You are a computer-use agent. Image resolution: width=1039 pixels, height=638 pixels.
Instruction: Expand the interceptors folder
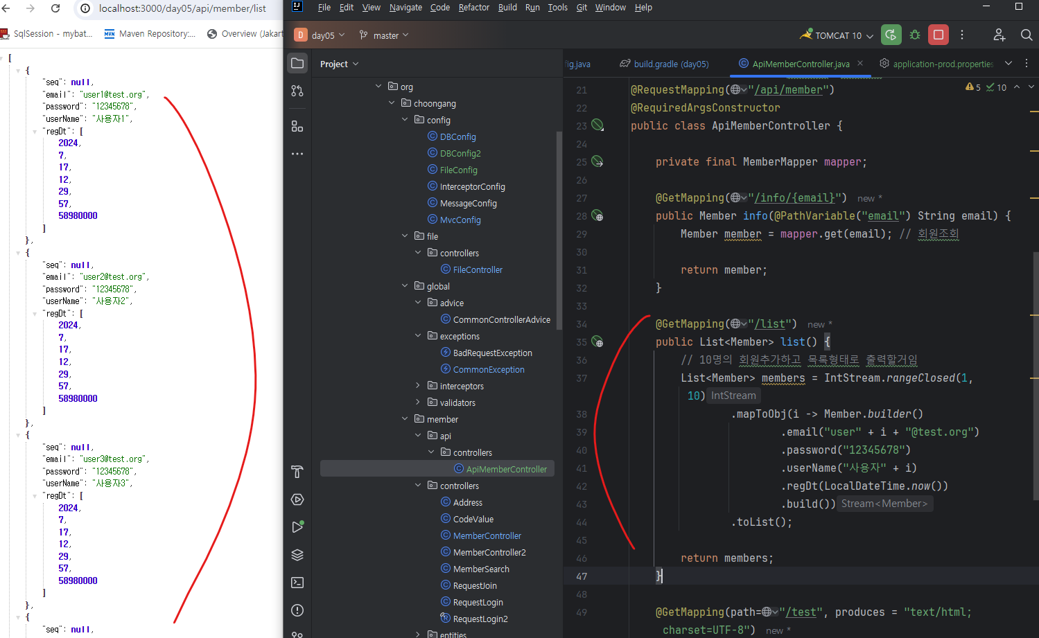[418, 386]
